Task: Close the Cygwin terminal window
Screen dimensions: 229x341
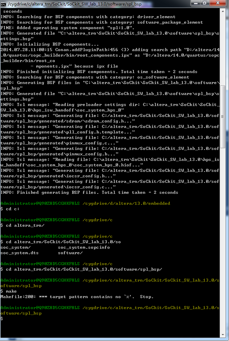Action: (x=218, y=3)
